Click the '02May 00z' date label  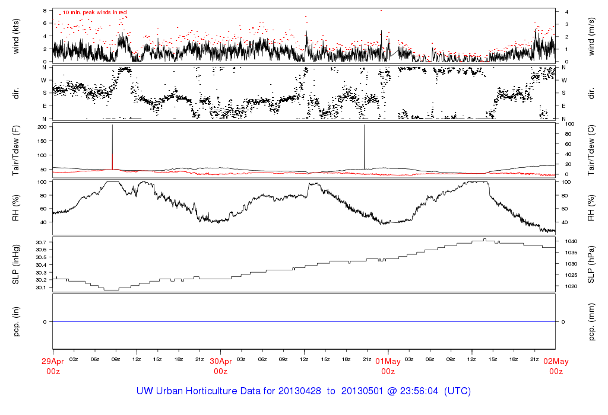tap(556, 366)
